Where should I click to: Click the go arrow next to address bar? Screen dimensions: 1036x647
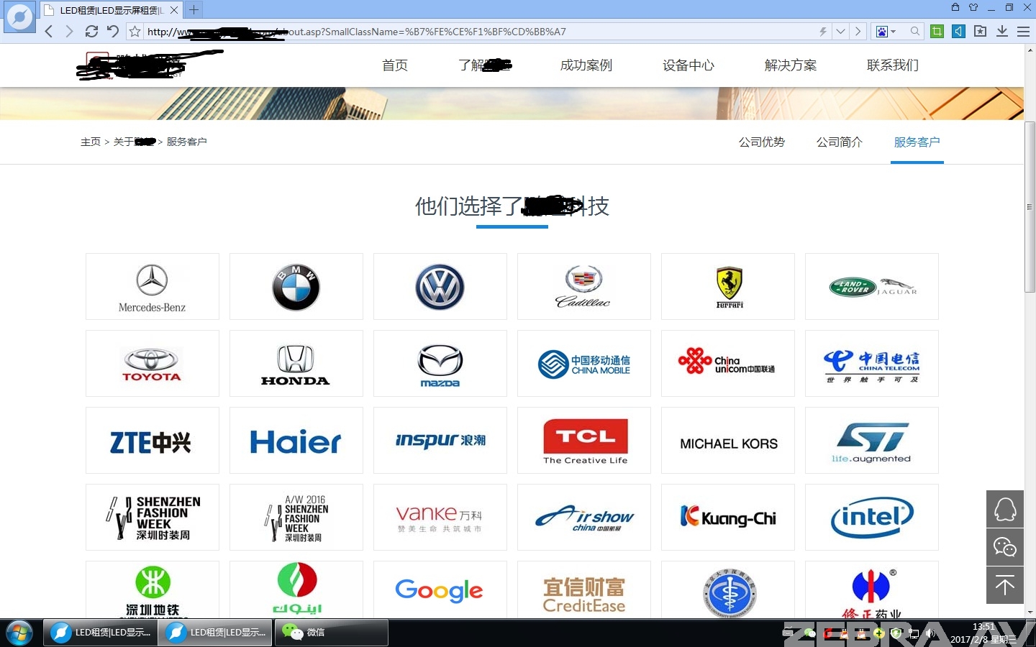tap(858, 32)
